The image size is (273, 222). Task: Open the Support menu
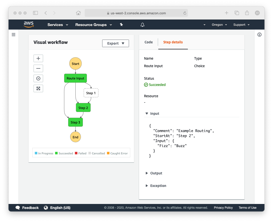(x=241, y=25)
